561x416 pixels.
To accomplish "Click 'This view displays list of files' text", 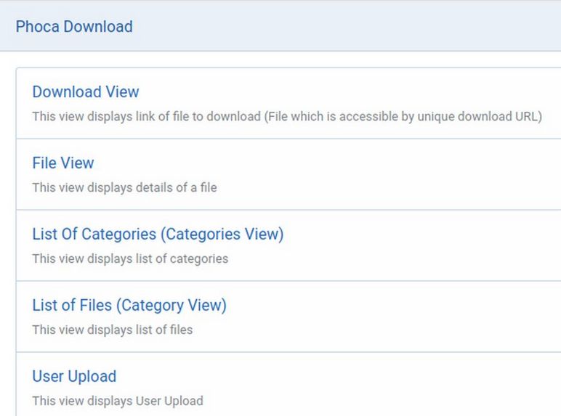I will click(x=112, y=330).
